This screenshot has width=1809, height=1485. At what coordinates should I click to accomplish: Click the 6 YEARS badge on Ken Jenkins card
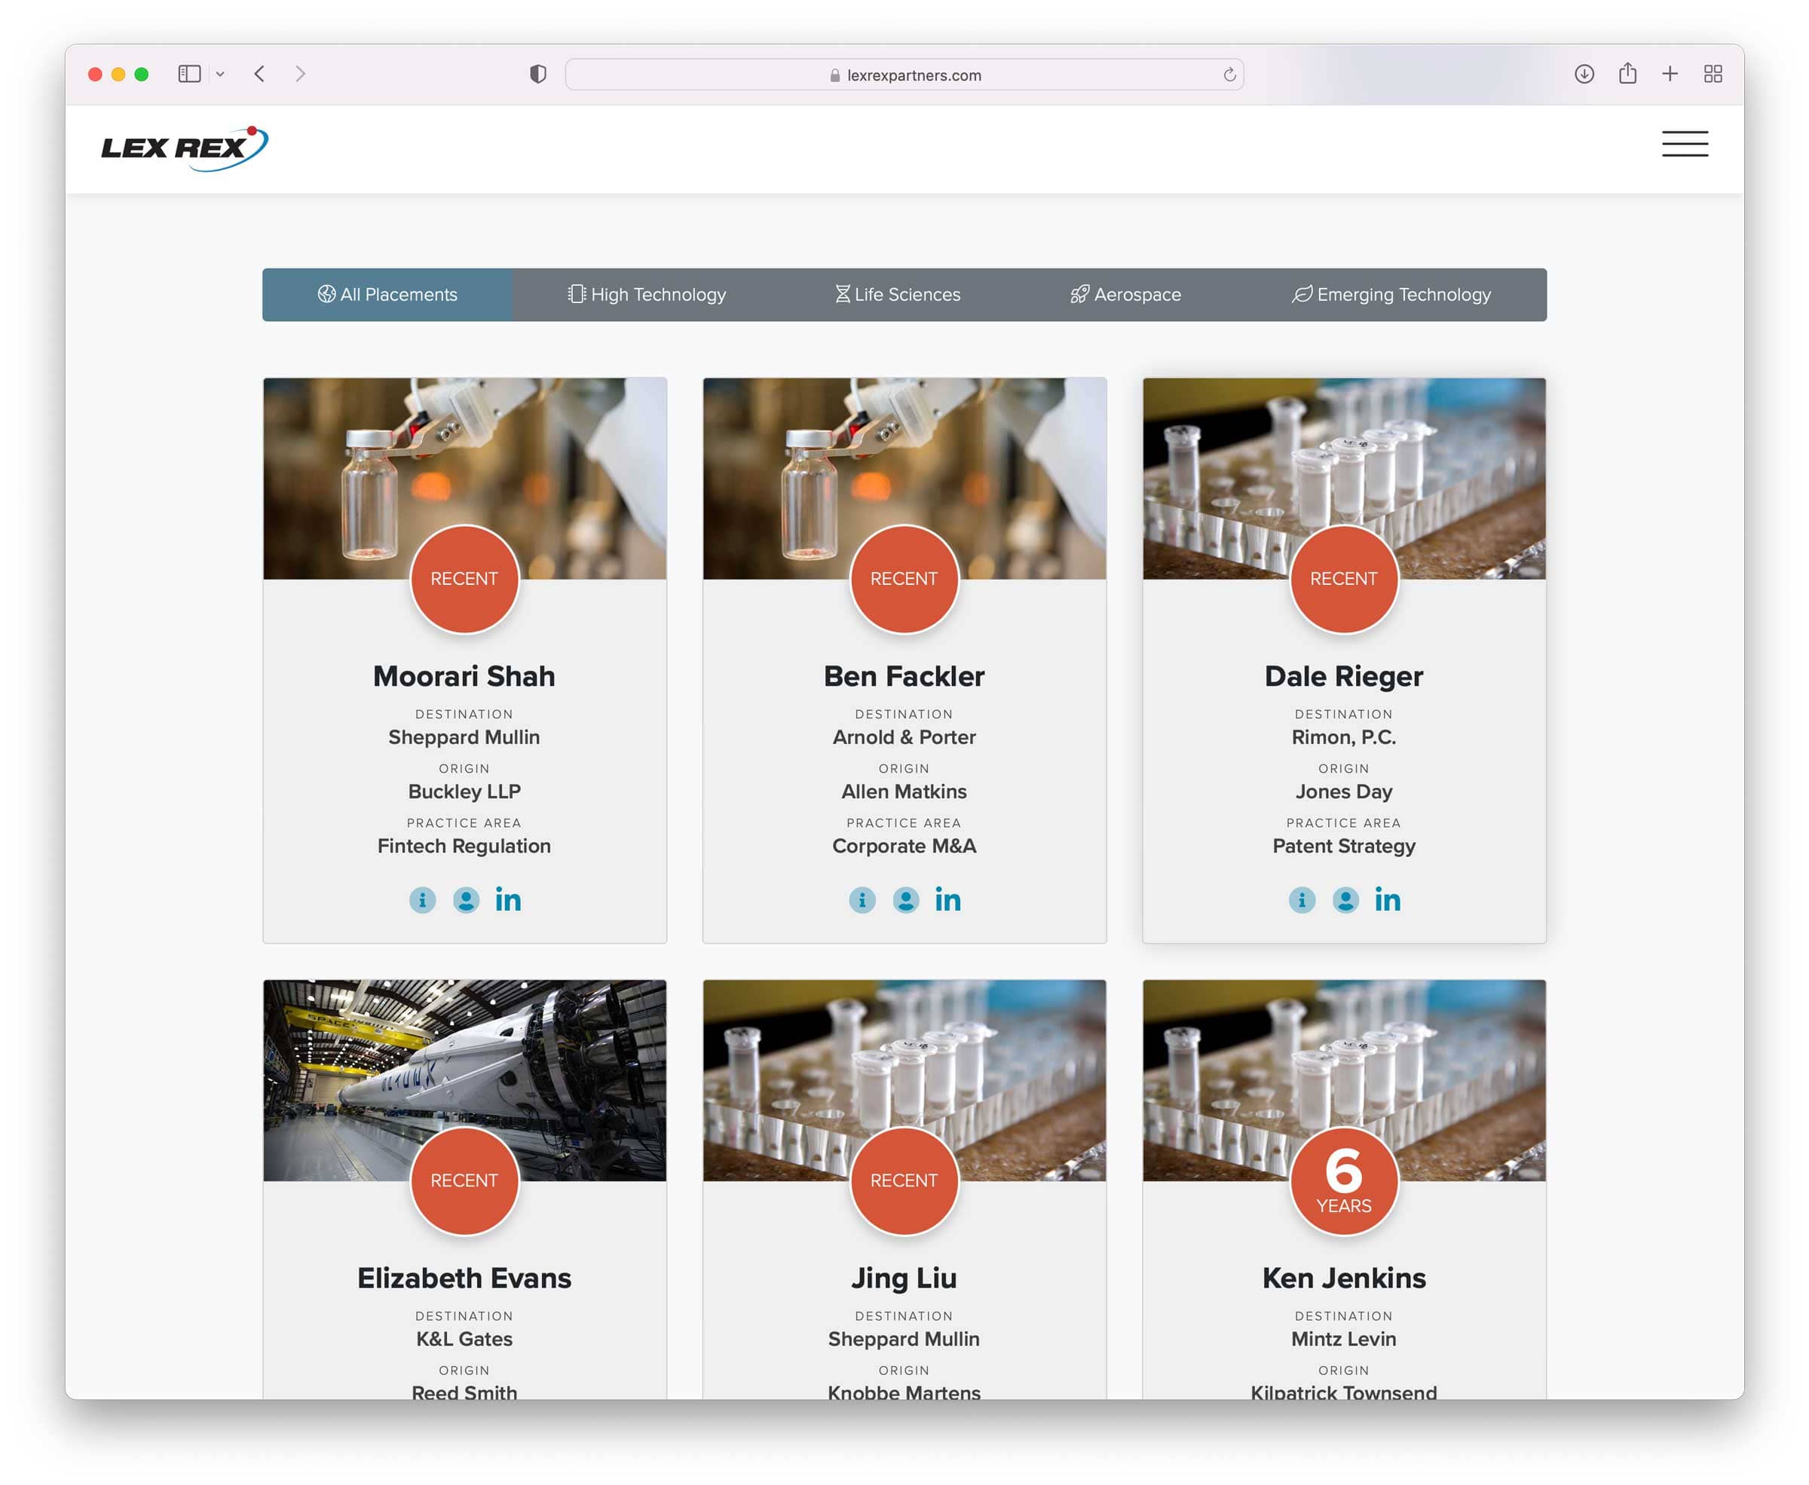click(x=1344, y=1180)
